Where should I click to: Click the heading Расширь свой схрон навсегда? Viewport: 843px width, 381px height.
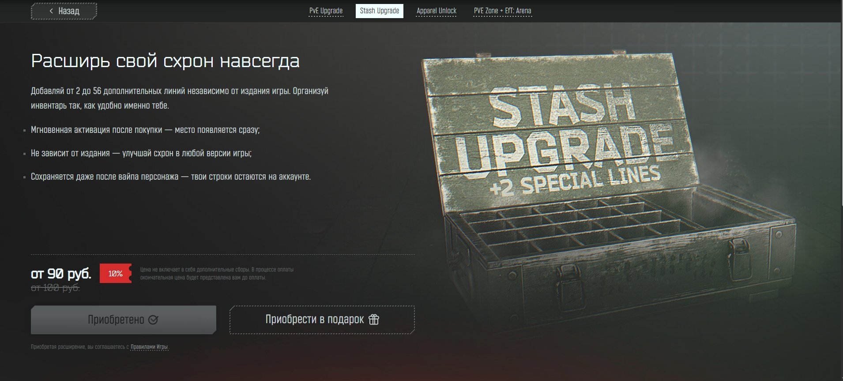(x=165, y=61)
